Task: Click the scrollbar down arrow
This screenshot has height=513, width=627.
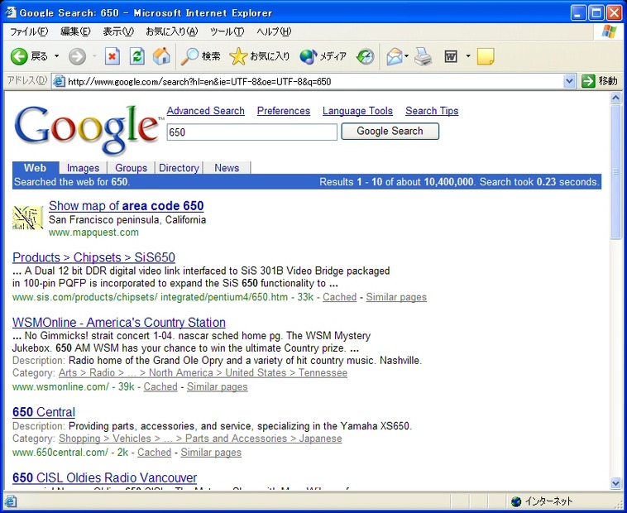Action: coord(615,483)
